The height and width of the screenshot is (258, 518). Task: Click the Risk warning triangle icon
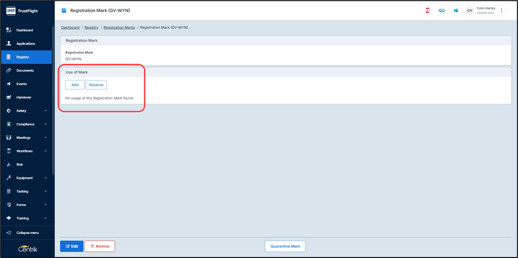pos(9,165)
